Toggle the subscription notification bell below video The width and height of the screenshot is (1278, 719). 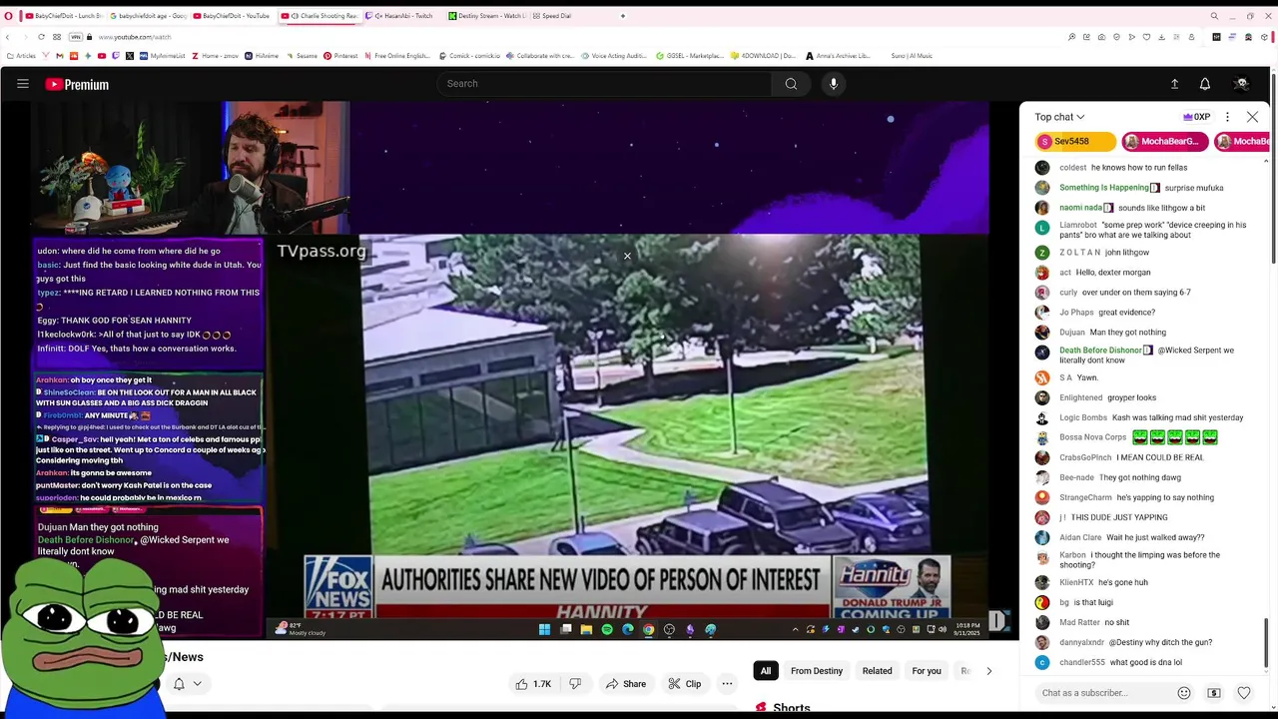click(x=179, y=684)
